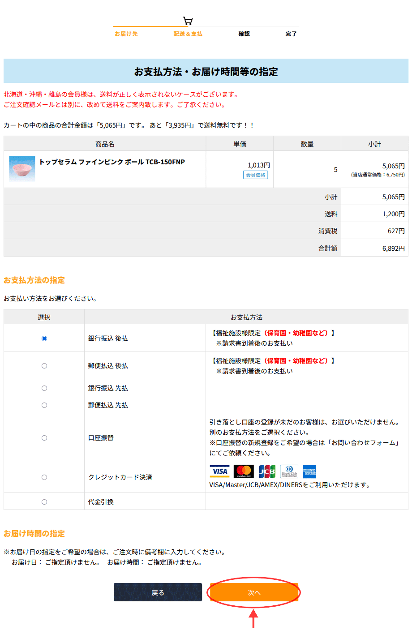Select the 口座振替 payment option
The height and width of the screenshot is (634, 412).
(x=44, y=437)
